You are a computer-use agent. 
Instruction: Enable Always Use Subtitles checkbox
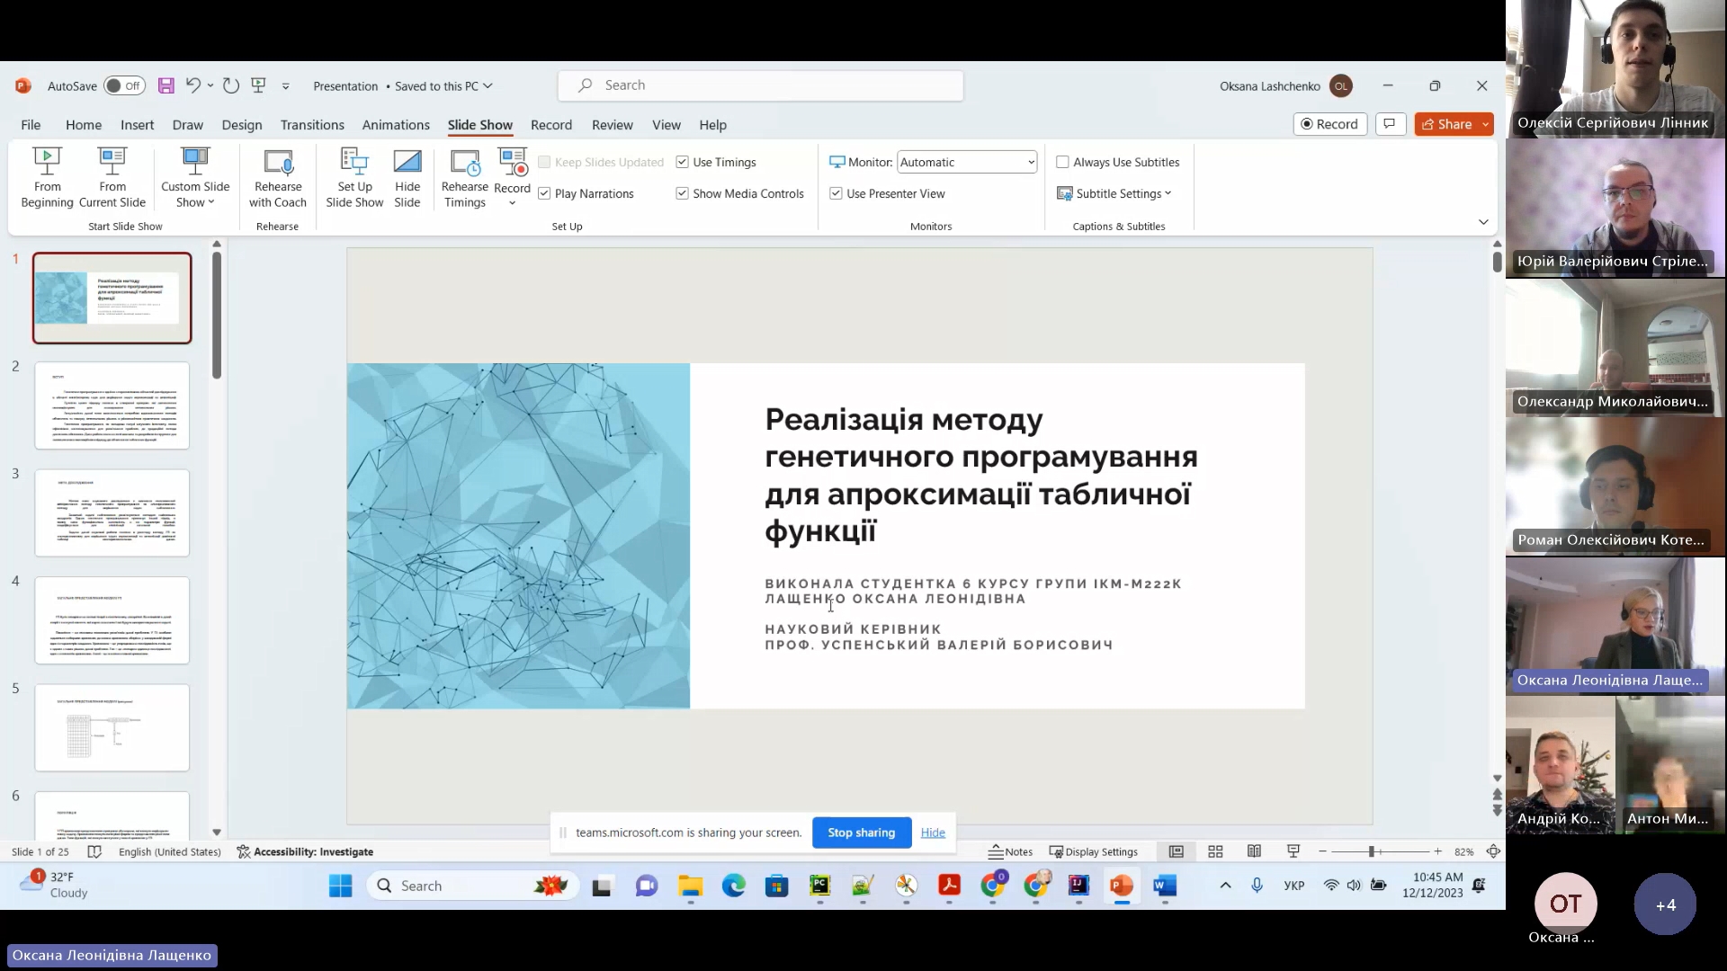(1062, 162)
